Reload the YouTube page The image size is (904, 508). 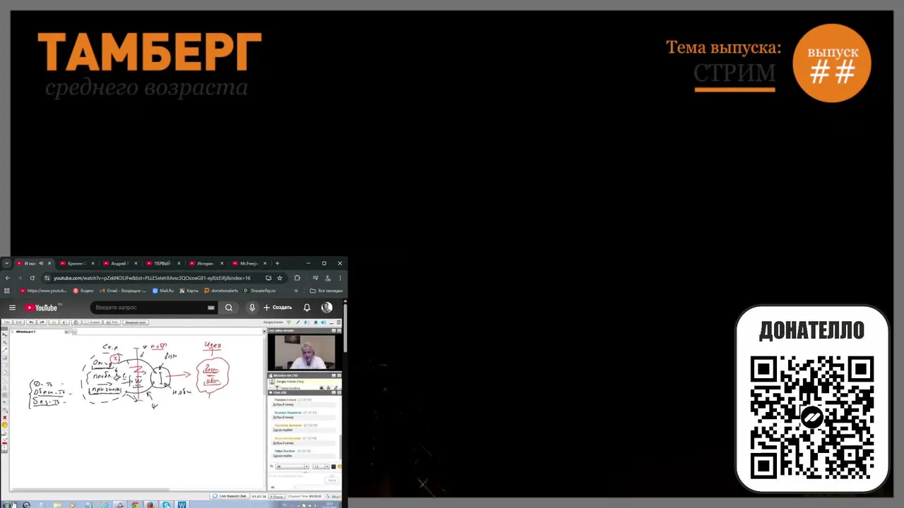click(x=32, y=278)
